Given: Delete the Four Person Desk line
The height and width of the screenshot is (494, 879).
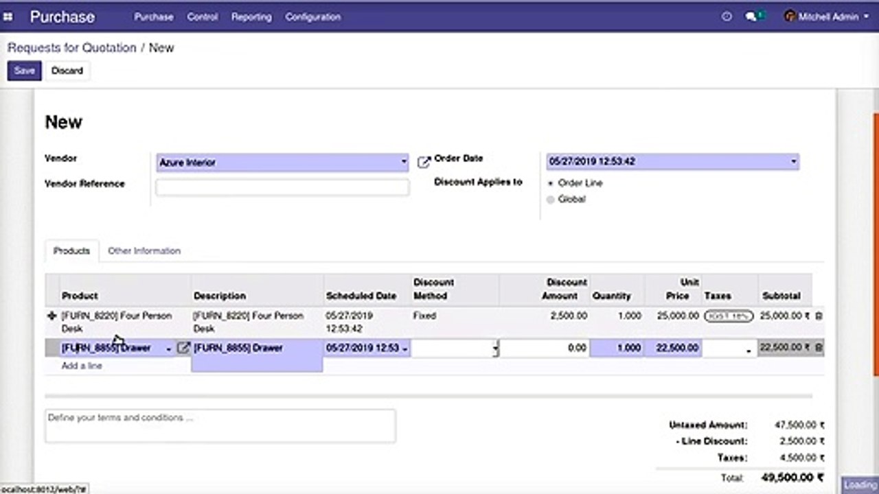Looking at the screenshot, I should coord(819,316).
